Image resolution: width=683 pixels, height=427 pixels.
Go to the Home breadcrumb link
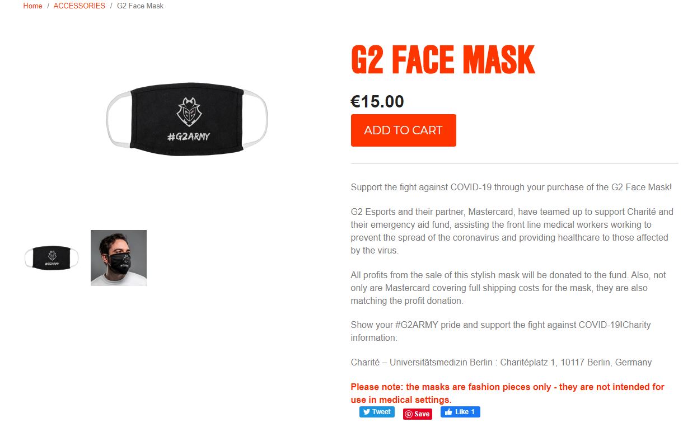tap(32, 6)
